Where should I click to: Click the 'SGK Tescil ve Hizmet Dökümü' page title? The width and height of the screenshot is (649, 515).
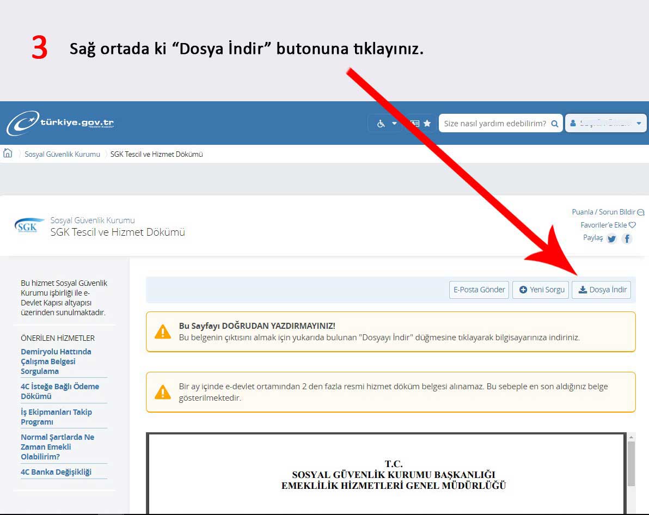click(x=118, y=232)
